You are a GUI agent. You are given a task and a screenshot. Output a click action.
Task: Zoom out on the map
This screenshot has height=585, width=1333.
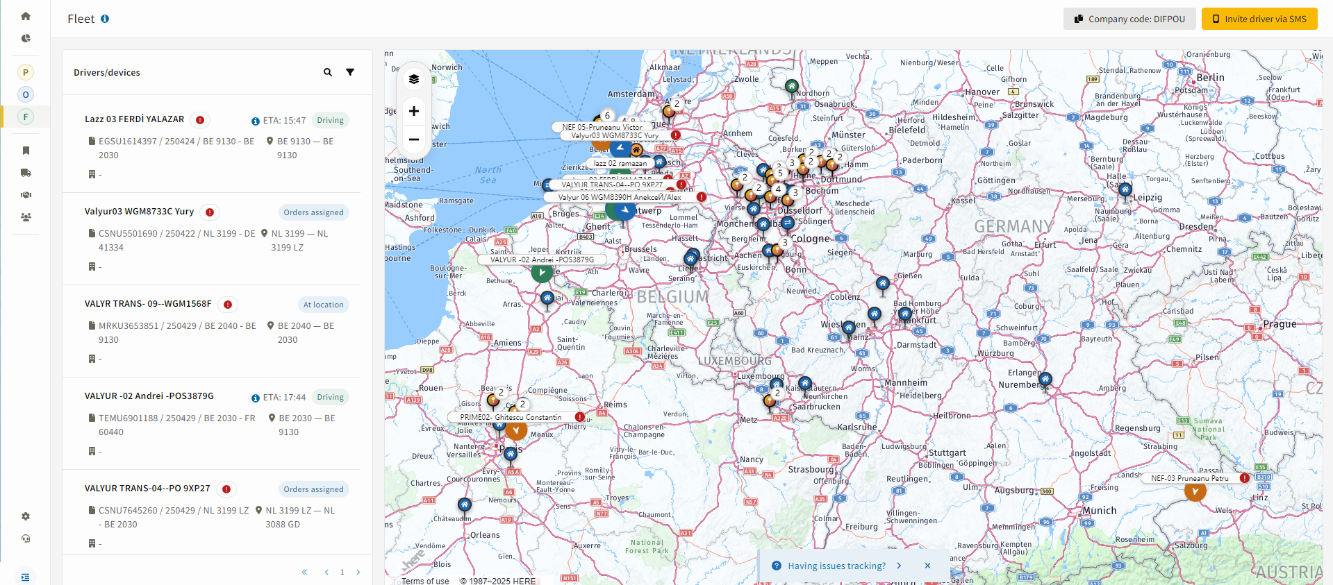[x=414, y=139]
